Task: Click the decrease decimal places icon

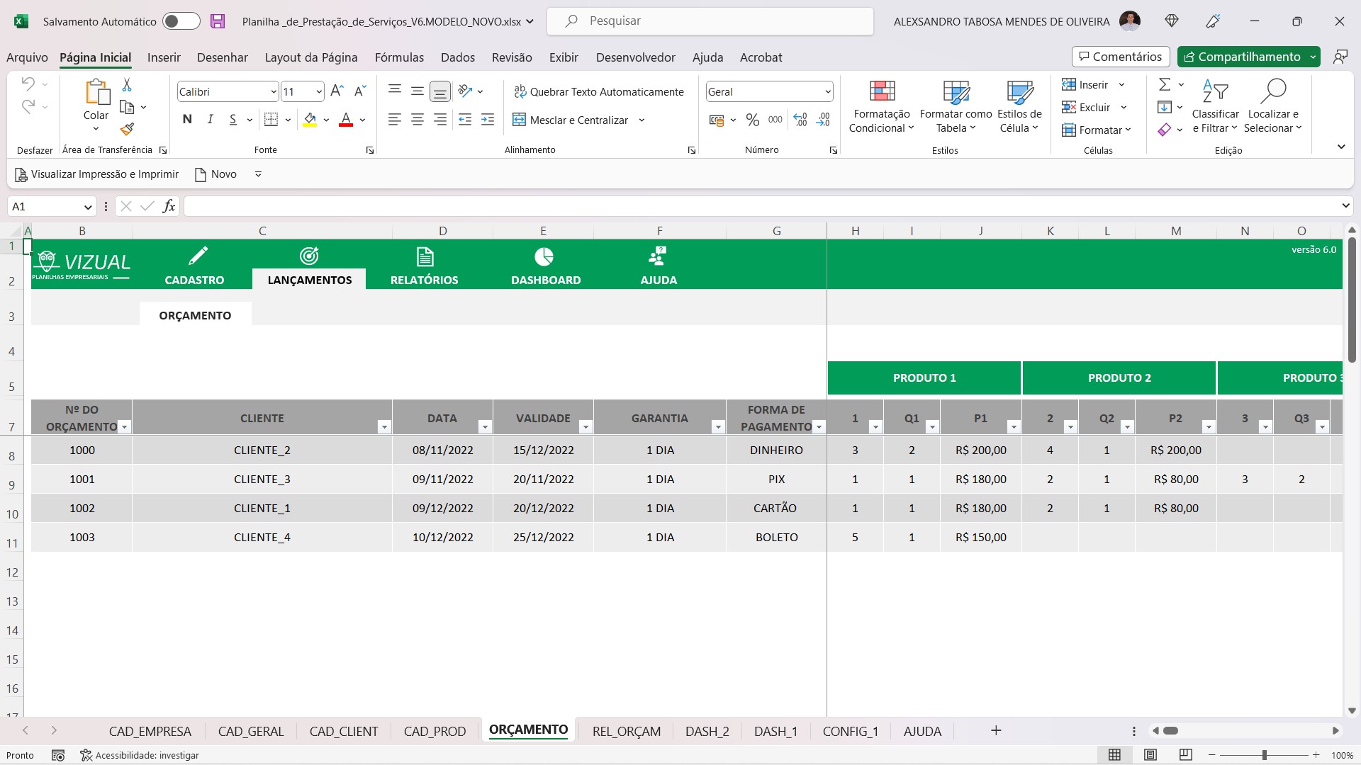Action: coord(823,120)
